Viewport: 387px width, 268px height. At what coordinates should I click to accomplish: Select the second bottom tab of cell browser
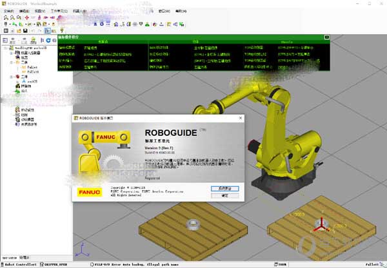point(25,258)
